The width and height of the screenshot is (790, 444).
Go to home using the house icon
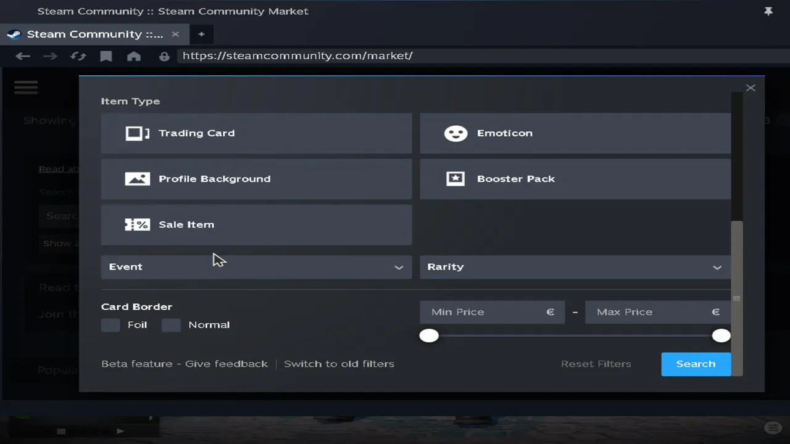click(x=134, y=56)
